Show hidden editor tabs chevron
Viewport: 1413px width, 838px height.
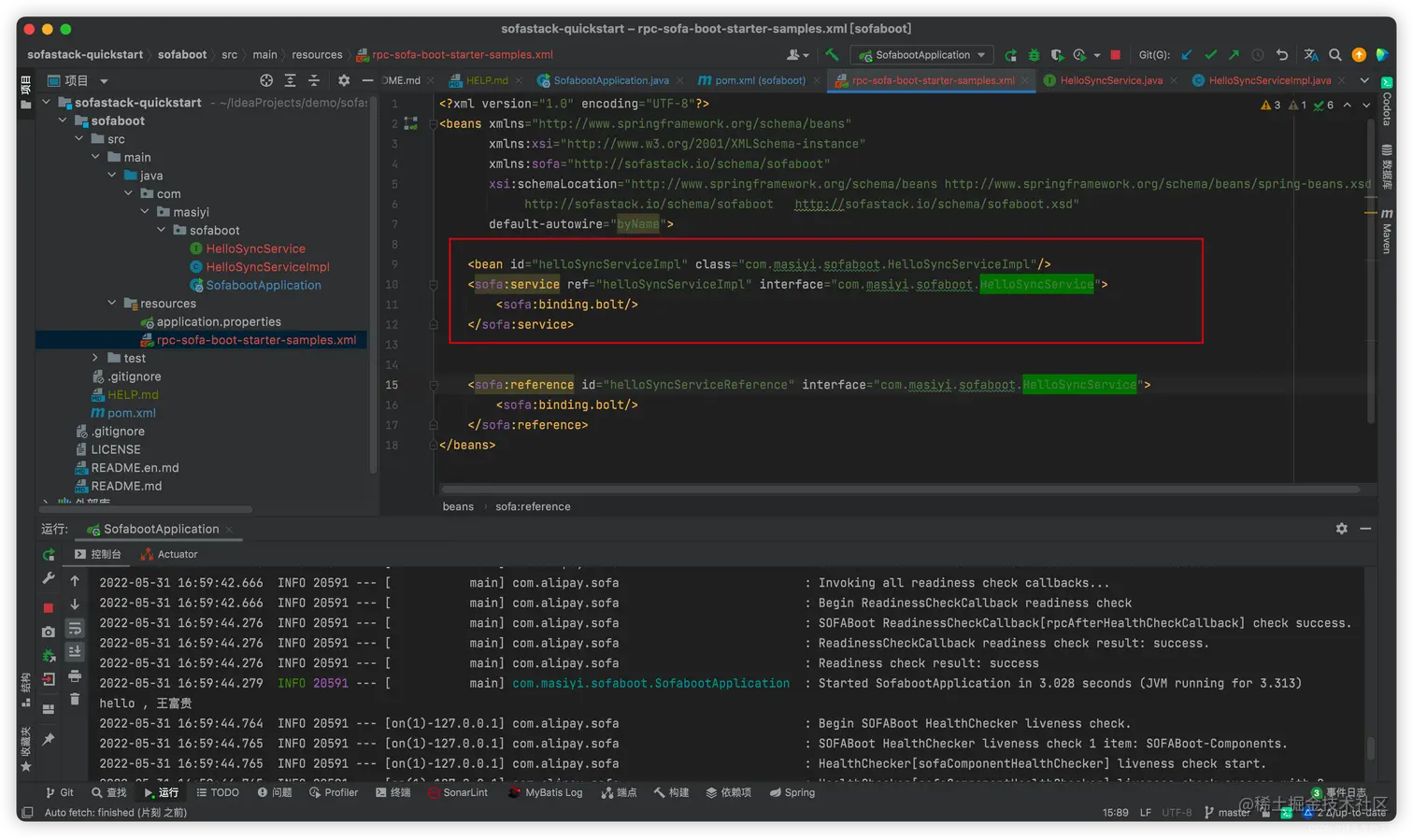click(x=1364, y=80)
